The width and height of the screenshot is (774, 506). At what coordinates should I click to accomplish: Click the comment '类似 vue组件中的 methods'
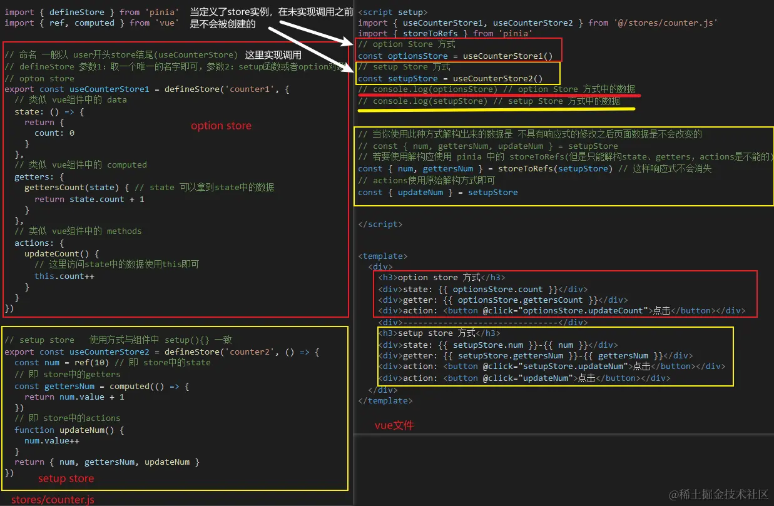78,231
